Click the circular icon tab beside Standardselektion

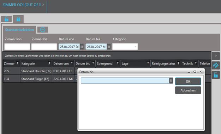pyautogui.click(x=43, y=29)
